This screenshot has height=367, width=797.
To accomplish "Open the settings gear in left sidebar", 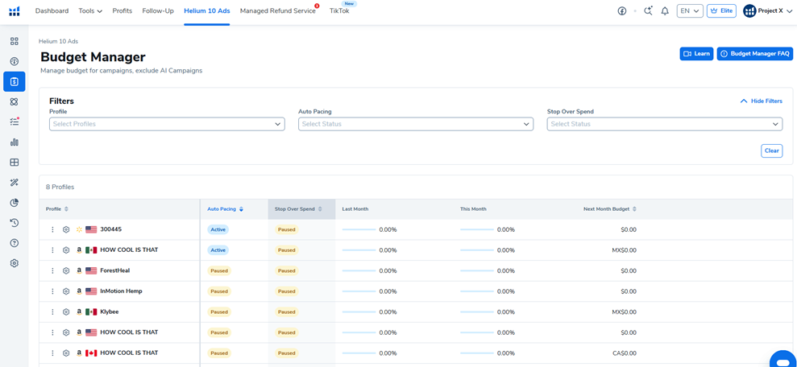I will 14,263.
